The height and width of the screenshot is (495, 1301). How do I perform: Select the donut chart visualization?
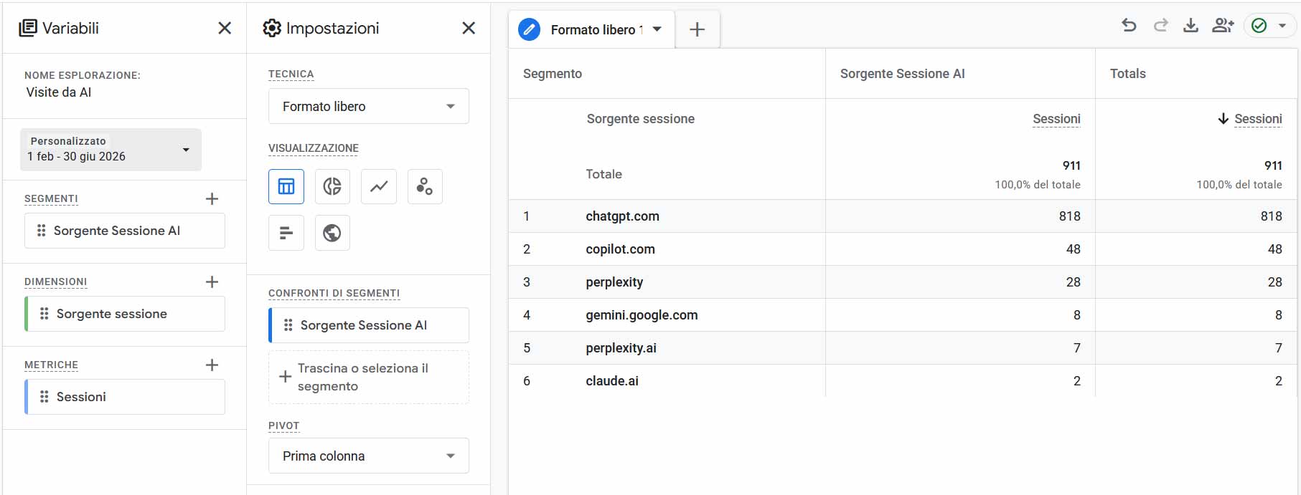pyautogui.click(x=332, y=187)
